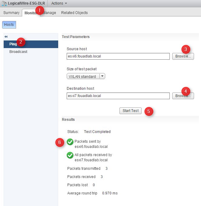Open the Manage tab
This screenshot has height=206, width=201.
pos(50,13)
